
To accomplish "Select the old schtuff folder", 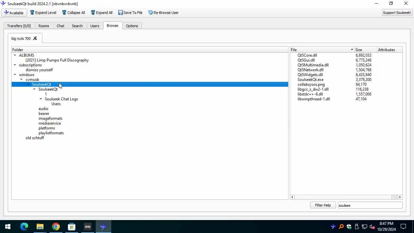I will tap(35, 138).
